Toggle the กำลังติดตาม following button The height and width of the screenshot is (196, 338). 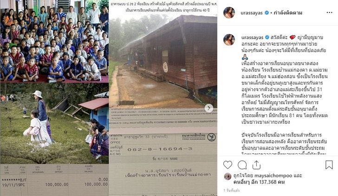[288, 13]
